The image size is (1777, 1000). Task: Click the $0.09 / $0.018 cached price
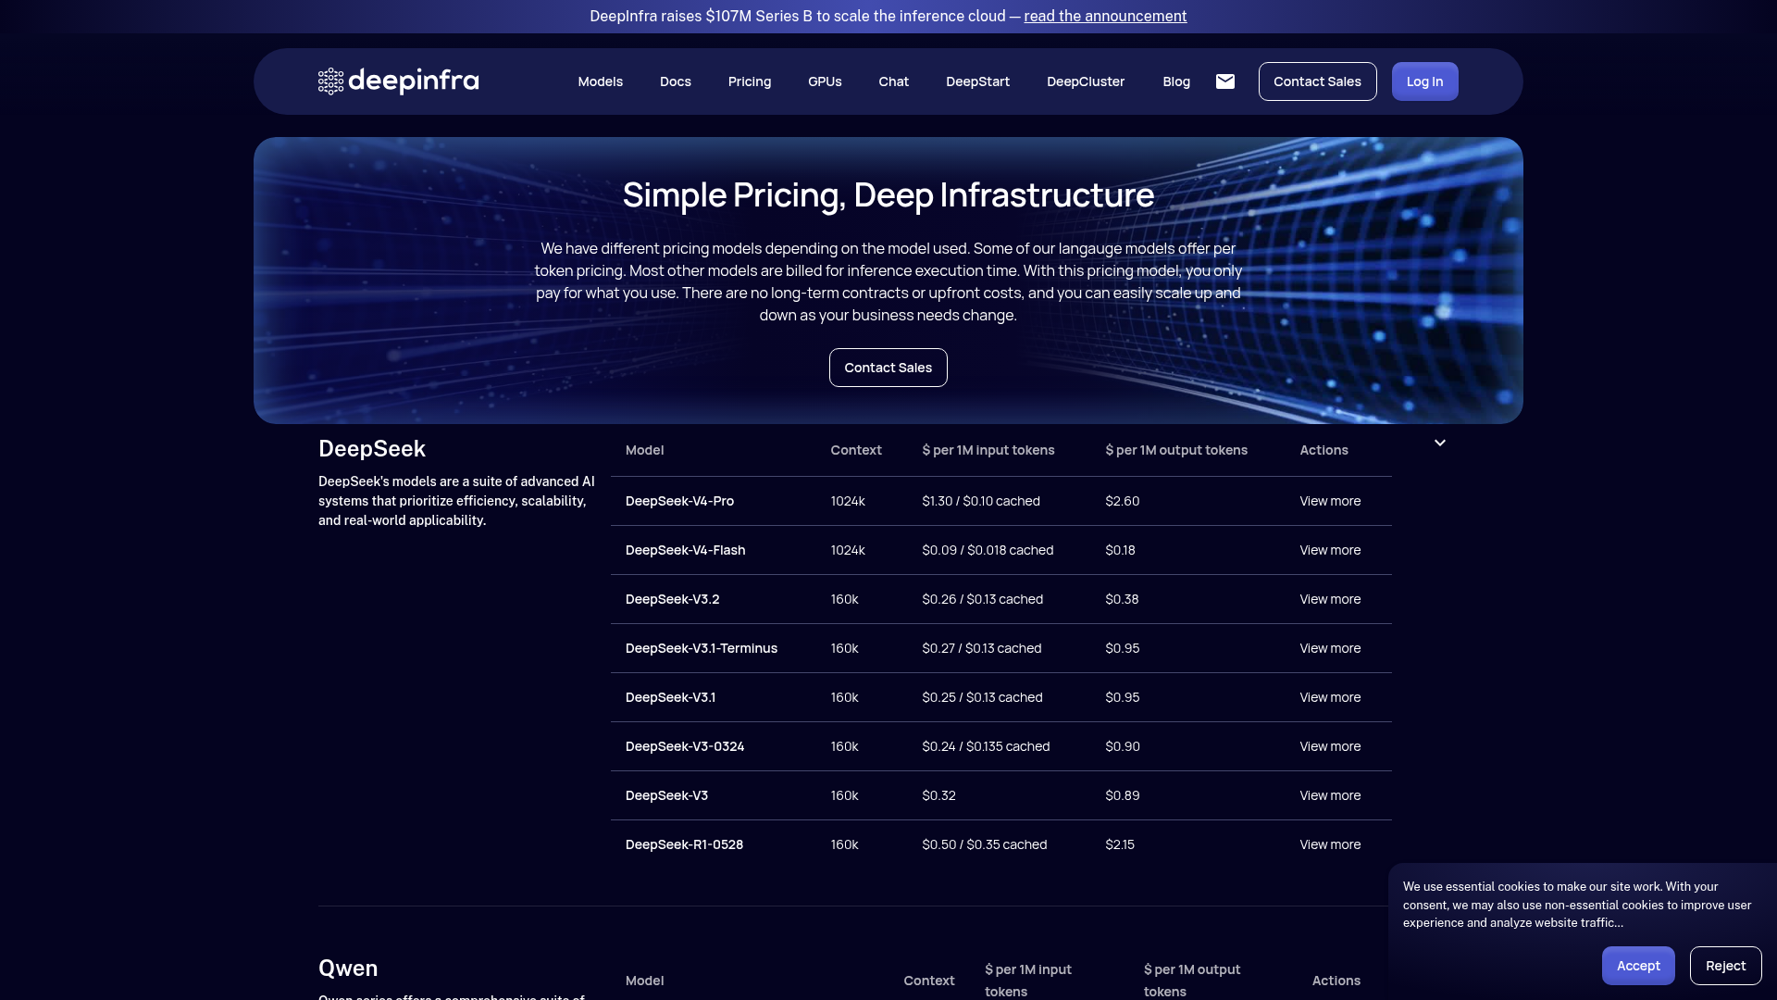[x=988, y=550]
